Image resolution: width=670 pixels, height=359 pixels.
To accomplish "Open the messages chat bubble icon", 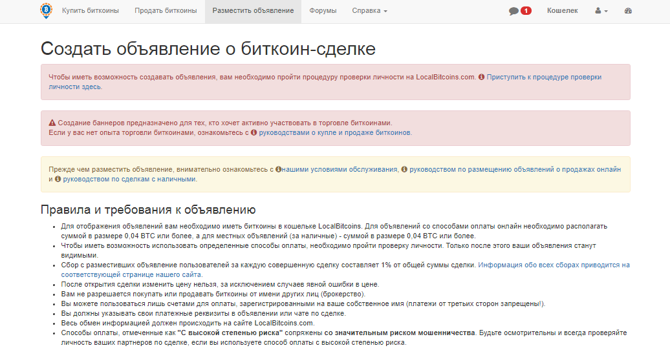I will click(x=513, y=11).
